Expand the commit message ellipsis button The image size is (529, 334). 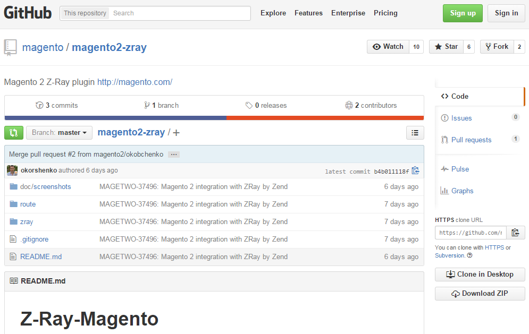pyautogui.click(x=174, y=155)
